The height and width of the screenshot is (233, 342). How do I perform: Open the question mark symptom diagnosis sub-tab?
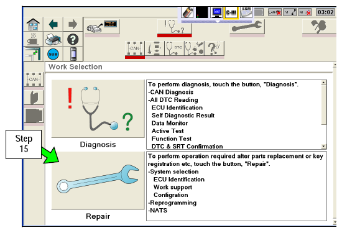[214, 48]
